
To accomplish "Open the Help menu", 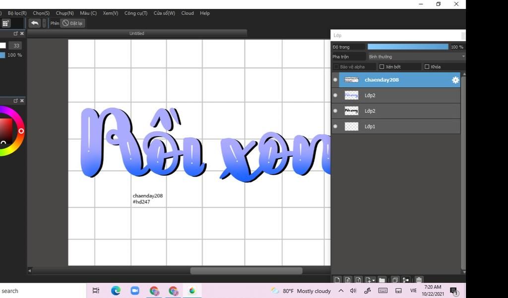I will (x=205, y=13).
